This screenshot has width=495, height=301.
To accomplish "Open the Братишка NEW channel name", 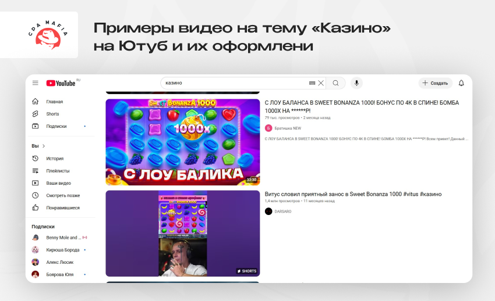I will [288, 128].
